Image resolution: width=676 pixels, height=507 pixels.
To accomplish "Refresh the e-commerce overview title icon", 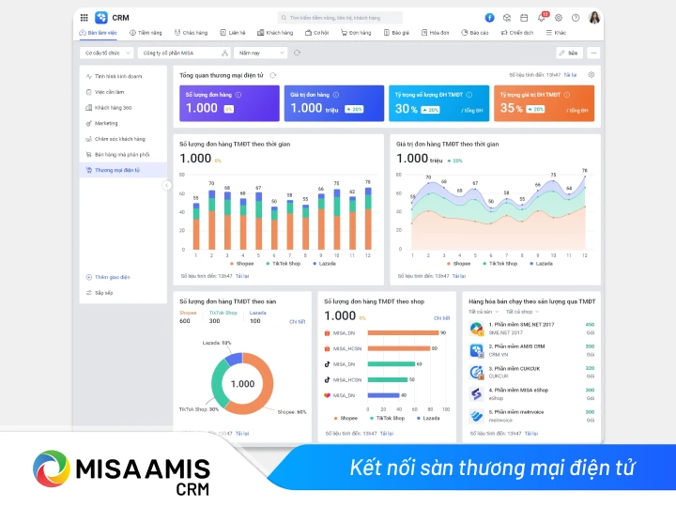I will 273,75.
